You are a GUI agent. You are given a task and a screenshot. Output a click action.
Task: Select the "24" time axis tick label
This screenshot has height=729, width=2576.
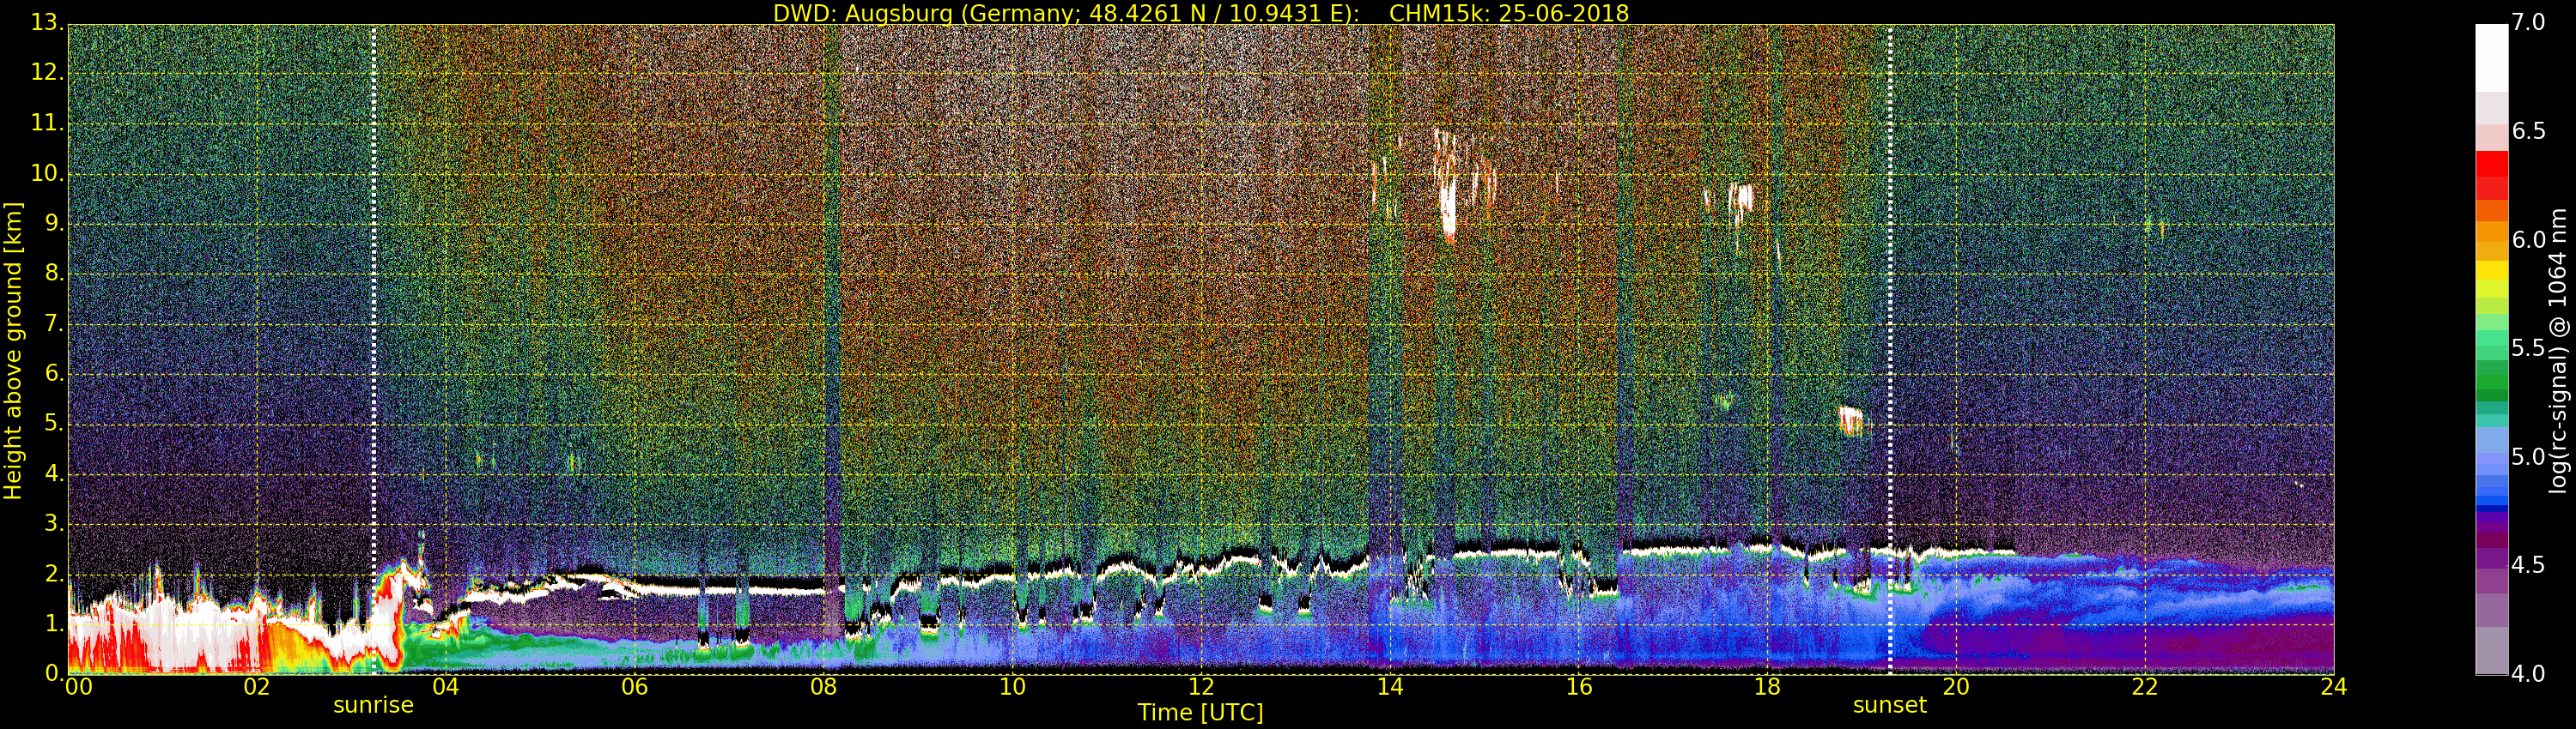(x=2334, y=686)
